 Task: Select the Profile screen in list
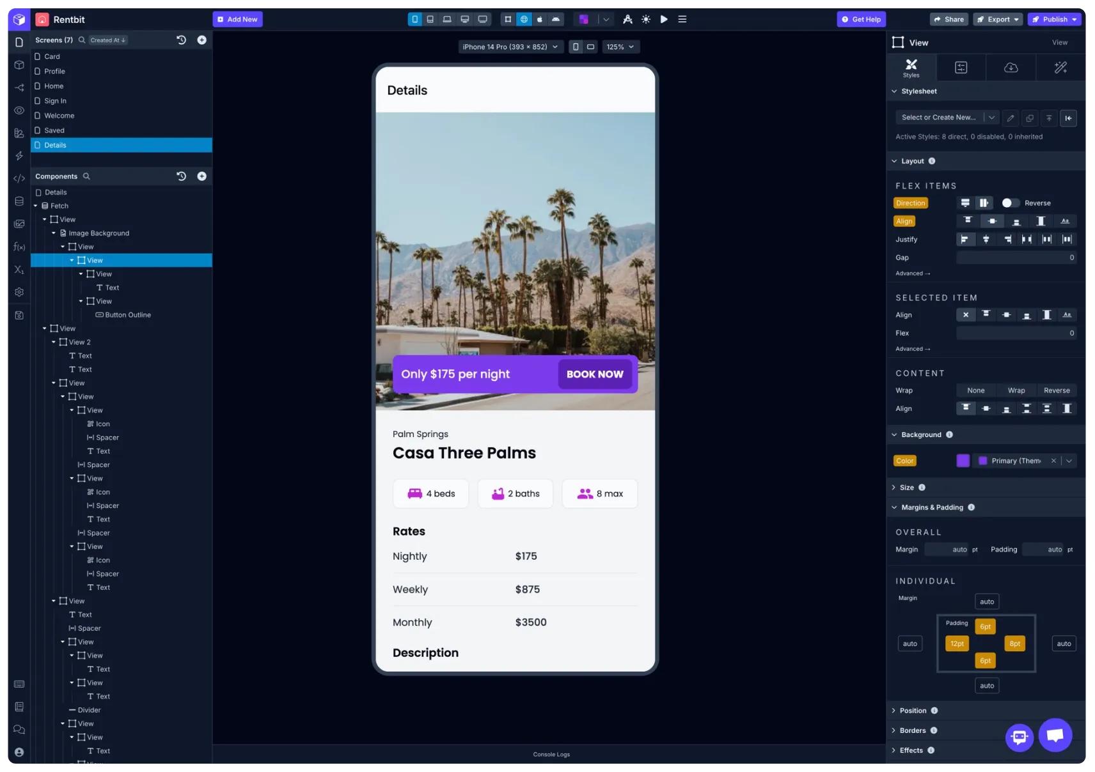54,72
